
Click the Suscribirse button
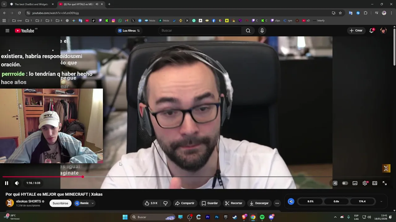(x=60, y=203)
